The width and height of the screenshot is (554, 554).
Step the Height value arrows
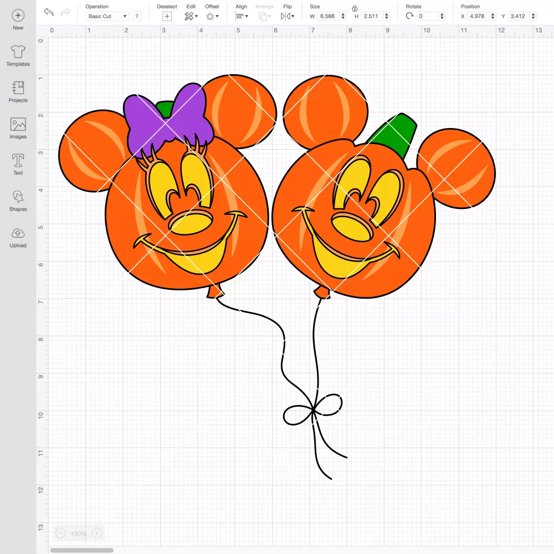(387, 16)
